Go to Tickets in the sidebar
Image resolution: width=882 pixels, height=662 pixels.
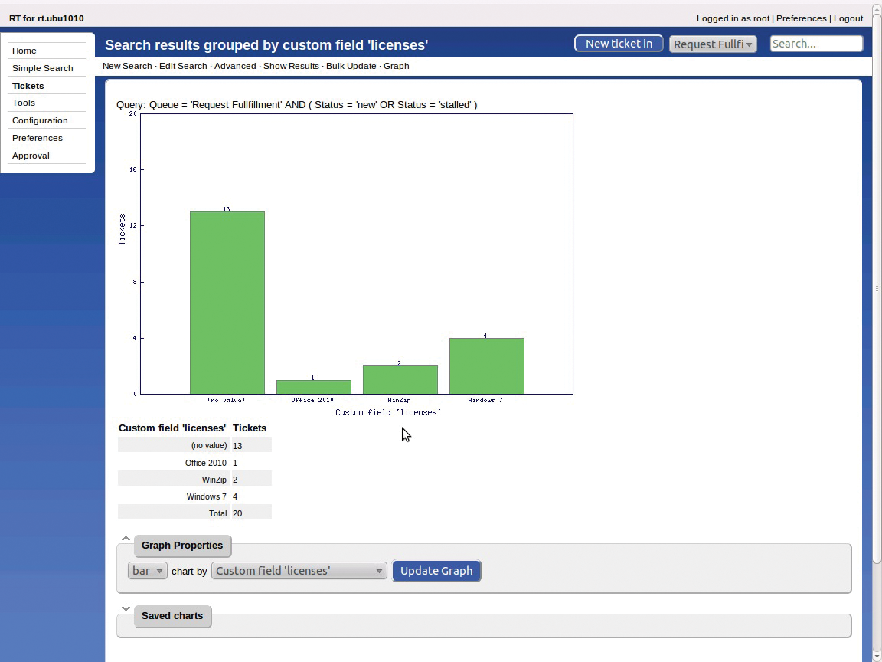28,86
